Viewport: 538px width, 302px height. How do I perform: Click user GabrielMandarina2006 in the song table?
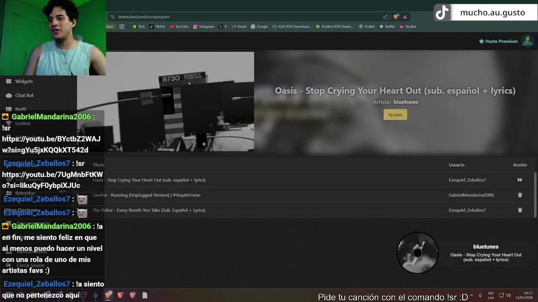point(471,195)
